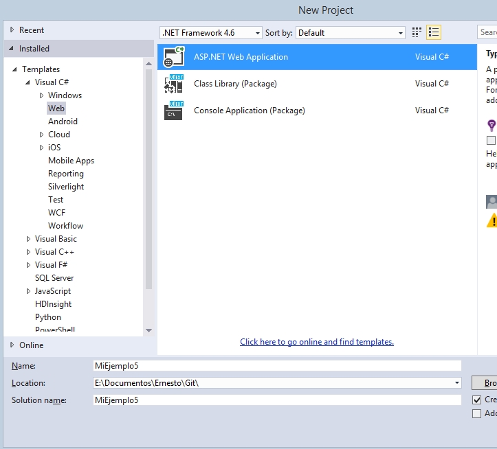
Task: Expand the Online section
Action: point(12,345)
